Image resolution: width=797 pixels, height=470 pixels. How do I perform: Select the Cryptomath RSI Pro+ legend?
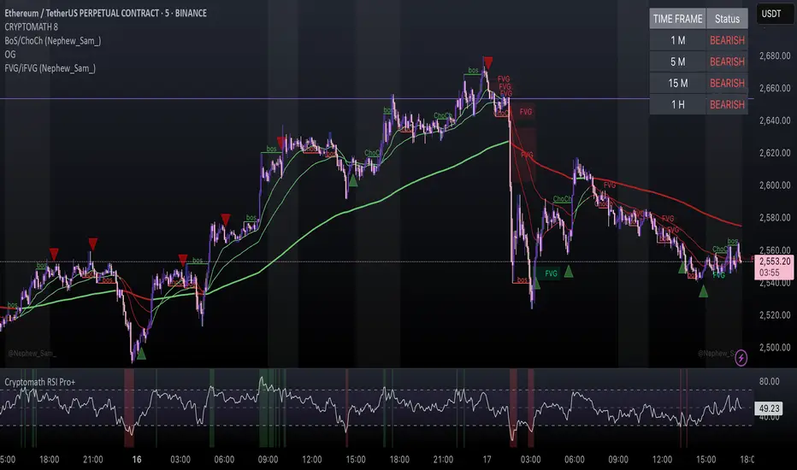coord(40,382)
